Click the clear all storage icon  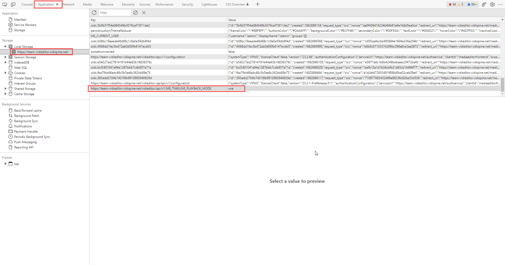click(135, 13)
